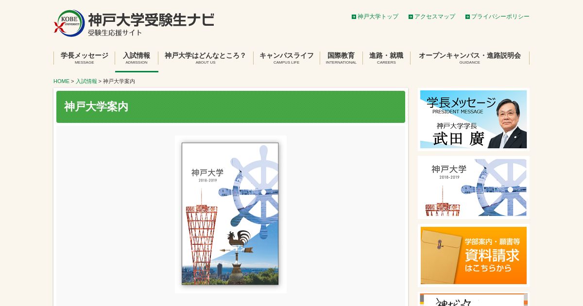This screenshot has height=306, width=583.
Task: Open the 神戸大学トップ link
Action: pos(378,17)
